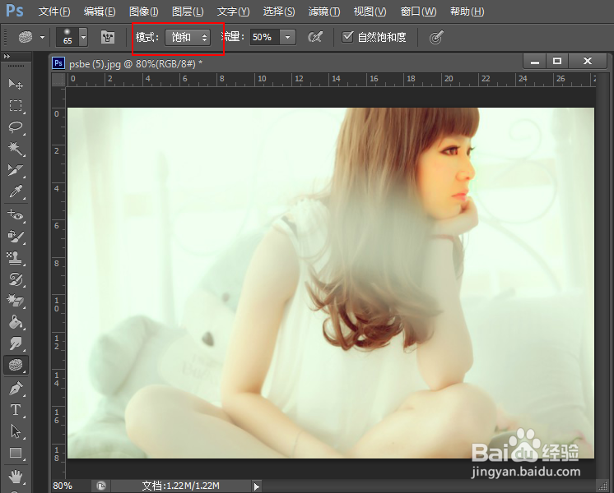Click the 流量 50% input field

coord(266,38)
